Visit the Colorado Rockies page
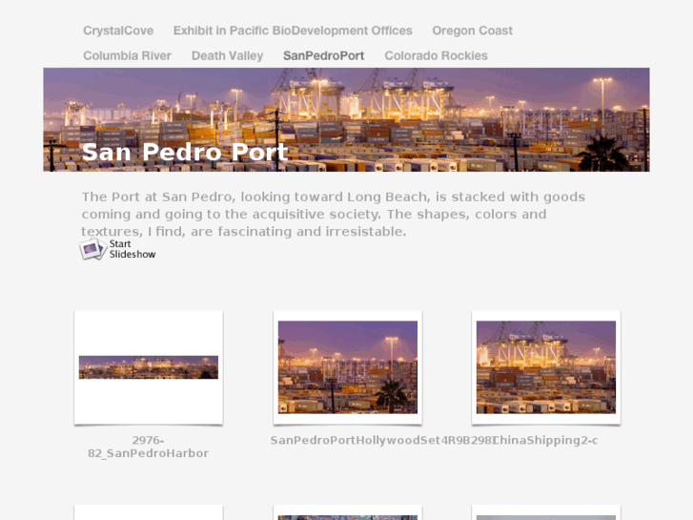The width and height of the screenshot is (693, 520). tap(436, 55)
